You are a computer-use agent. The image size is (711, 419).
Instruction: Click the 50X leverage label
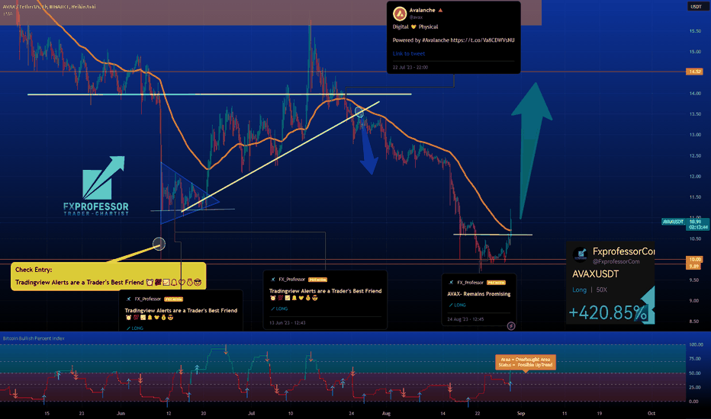click(x=601, y=290)
